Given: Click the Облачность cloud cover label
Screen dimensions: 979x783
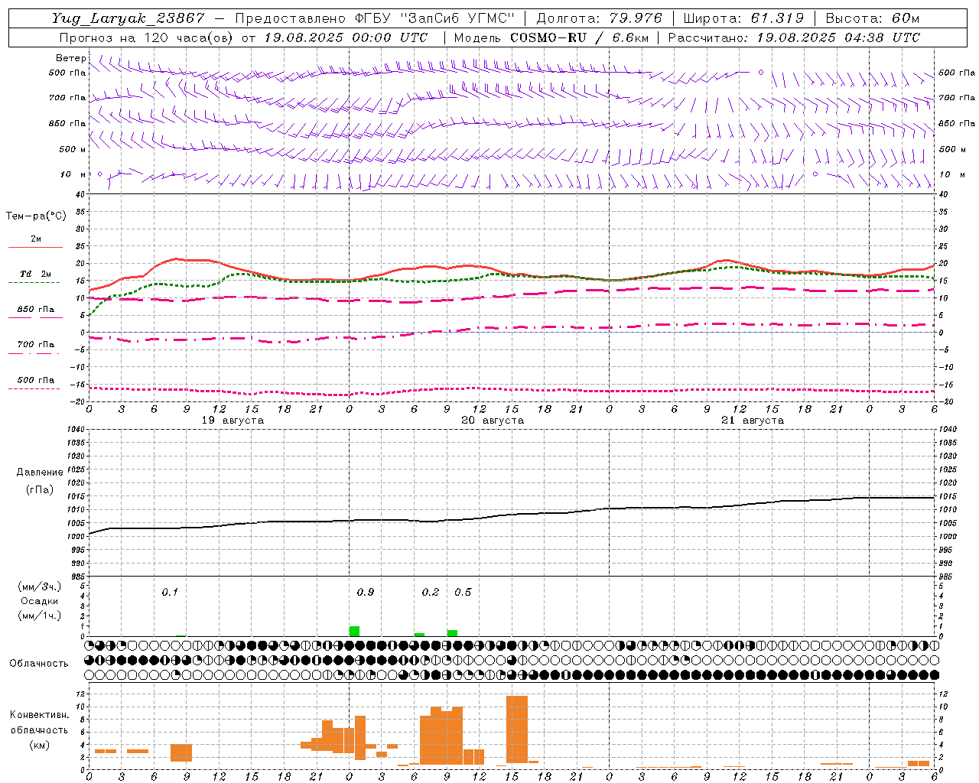Looking at the screenshot, I should point(39,664).
